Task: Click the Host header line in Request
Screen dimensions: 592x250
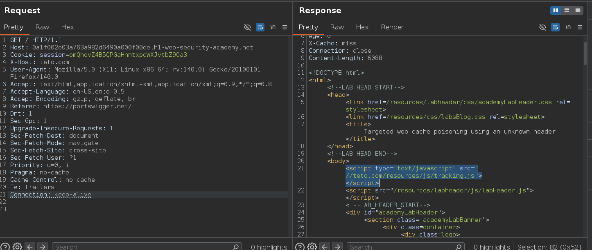Action: pos(132,47)
